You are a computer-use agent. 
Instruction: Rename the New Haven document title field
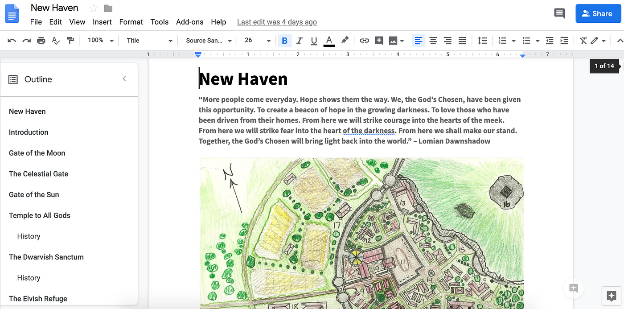tap(54, 8)
